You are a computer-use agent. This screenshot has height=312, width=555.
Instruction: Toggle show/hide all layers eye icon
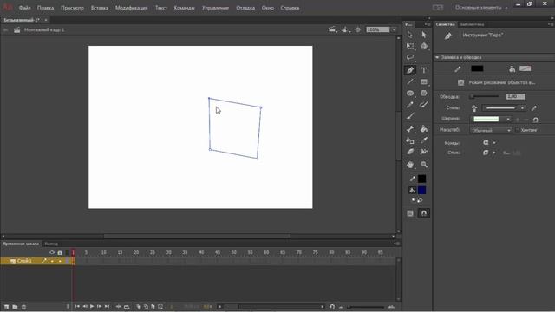[x=52, y=252]
